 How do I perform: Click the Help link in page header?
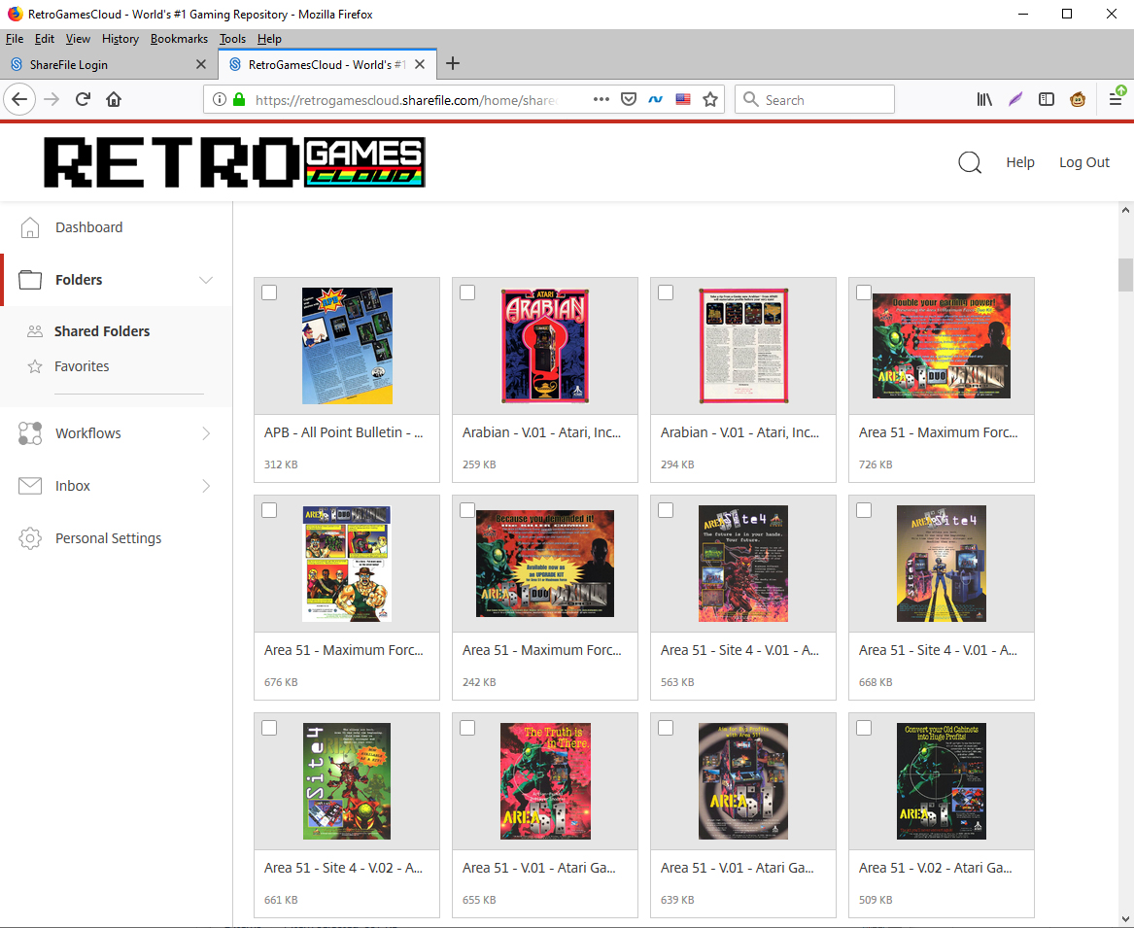click(1019, 162)
